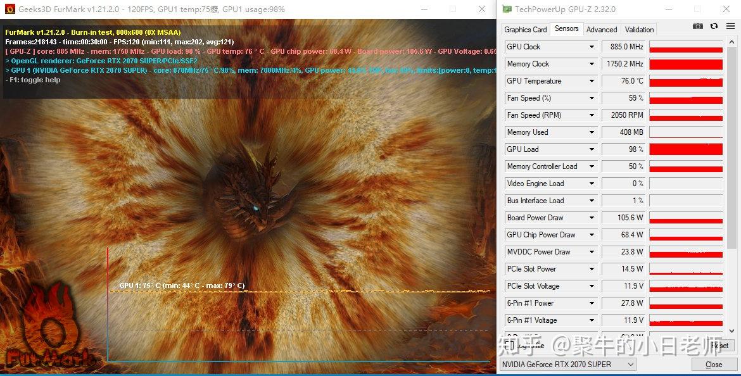Open the Video Engine Load dropdown

(x=592, y=184)
